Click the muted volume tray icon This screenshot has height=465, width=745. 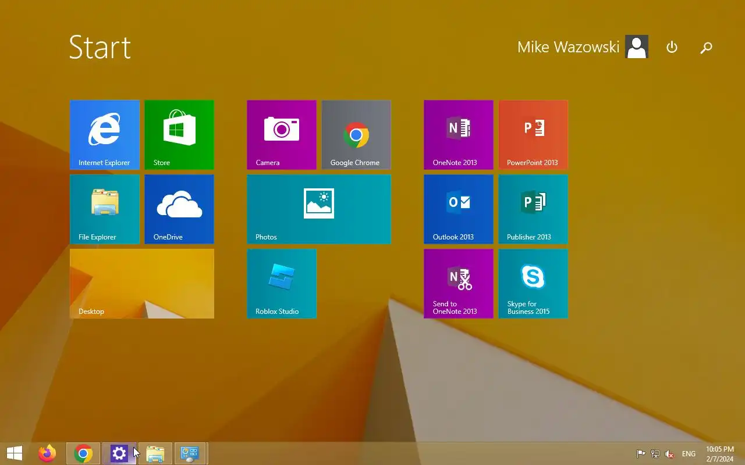670,454
